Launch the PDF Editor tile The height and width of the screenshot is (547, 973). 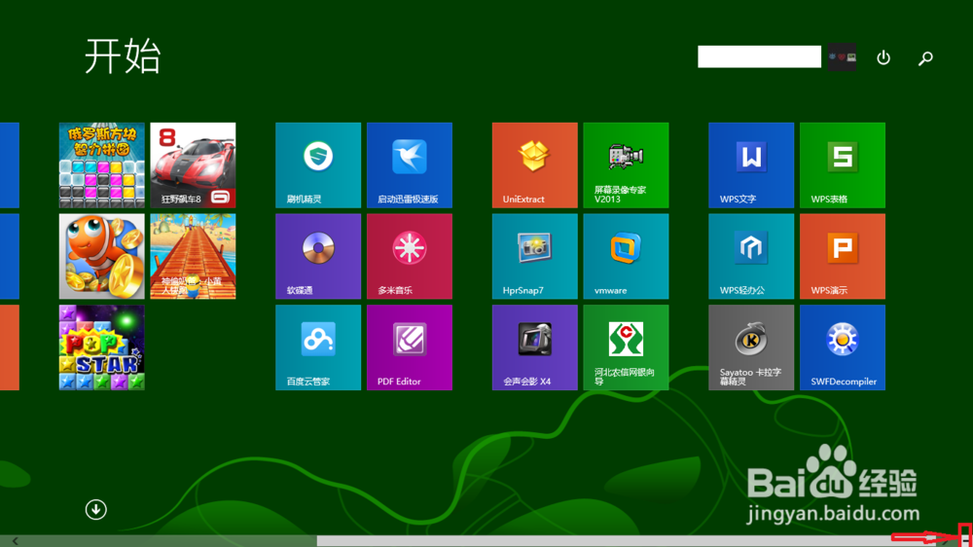coord(410,347)
